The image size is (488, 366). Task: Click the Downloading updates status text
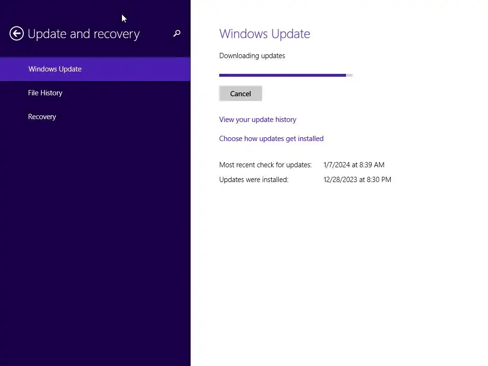tap(252, 56)
